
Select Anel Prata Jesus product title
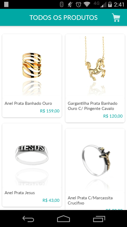(x=20, y=193)
